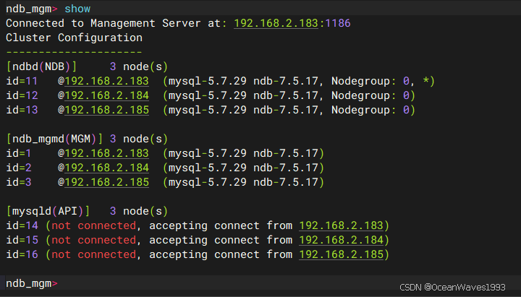
Task: Click the 'id=11' node identifier
Action: (x=22, y=81)
